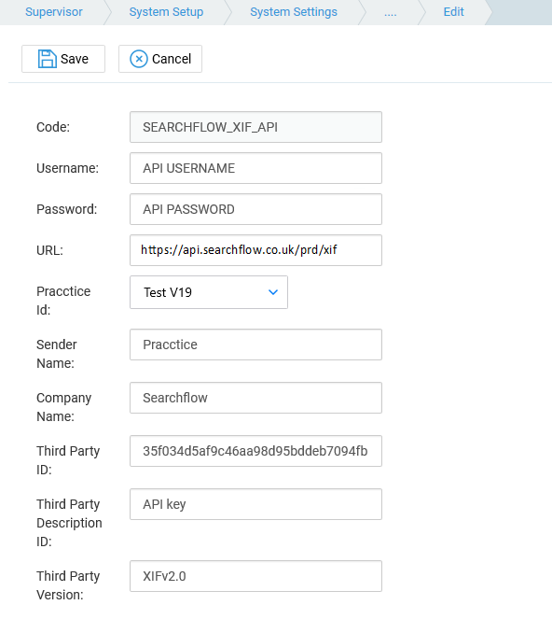Open the Pracctice Id dropdown arrow
This screenshot has height=619, width=552.
click(x=273, y=292)
